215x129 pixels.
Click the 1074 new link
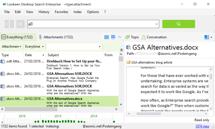[x=202, y=126]
